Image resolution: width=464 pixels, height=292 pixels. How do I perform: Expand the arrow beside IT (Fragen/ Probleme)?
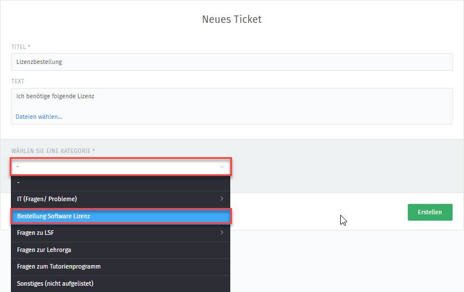click(x=222, y=199)
